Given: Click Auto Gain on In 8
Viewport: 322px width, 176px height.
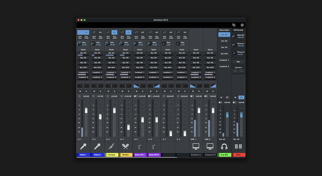Looking at the screenshot, I should click(179, 37).
